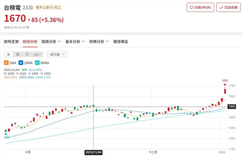Click the 已加自選 watchlist button
The height and width of the screenshot is (156, 243).
pyautogui.click(x=229, y=7)
